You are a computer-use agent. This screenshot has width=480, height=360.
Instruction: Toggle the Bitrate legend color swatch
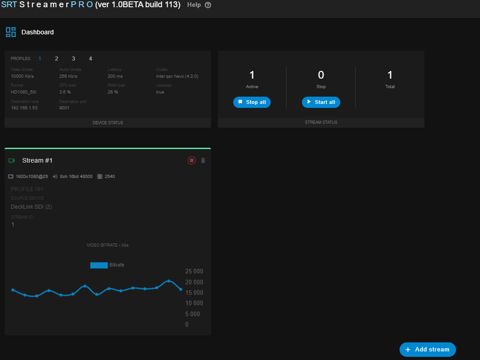pyautogui.click(x=99, y=265)
